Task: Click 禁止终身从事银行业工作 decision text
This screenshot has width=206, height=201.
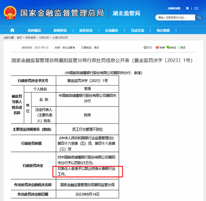Action: tap(86, 171)
